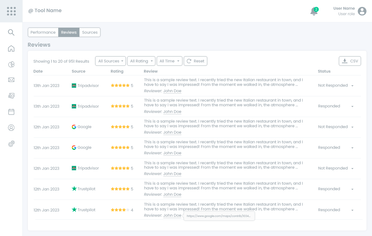Open John Doe link in 12th Jan Tripadvisor review

pyautogui.click(x=172, y=174)
